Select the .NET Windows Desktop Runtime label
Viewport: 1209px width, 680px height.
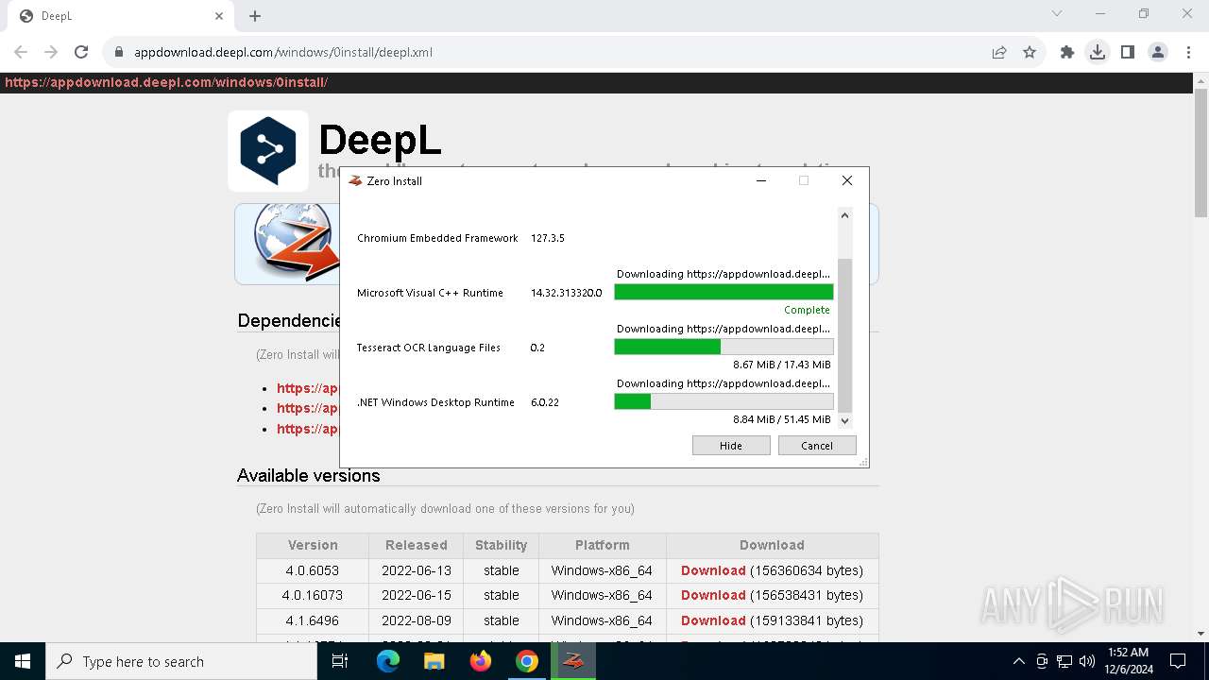coord(435,402)
